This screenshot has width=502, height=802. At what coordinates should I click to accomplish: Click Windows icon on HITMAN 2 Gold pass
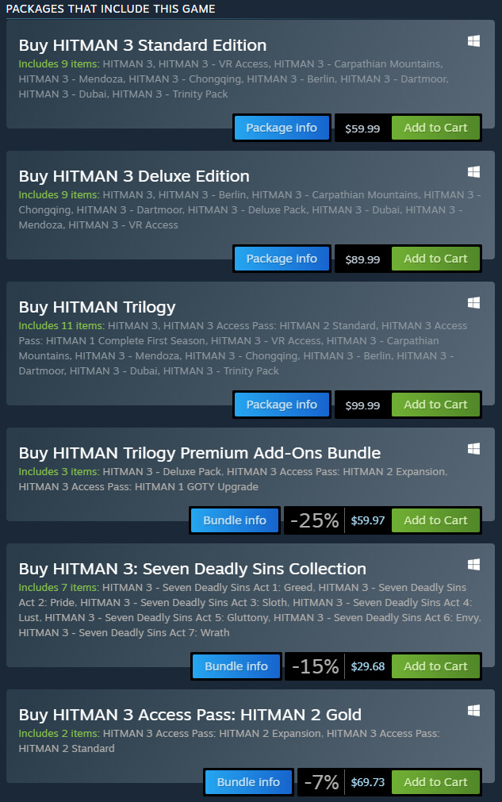pos(473,709)
